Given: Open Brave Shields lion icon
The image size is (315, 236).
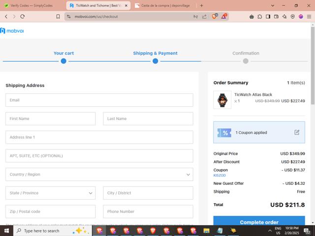Looking at the screenshot, I should tap(215, 16).
